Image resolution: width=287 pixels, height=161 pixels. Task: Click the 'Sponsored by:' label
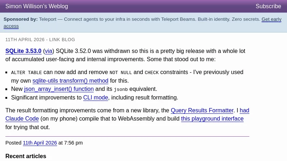click(x=20, y=19)
